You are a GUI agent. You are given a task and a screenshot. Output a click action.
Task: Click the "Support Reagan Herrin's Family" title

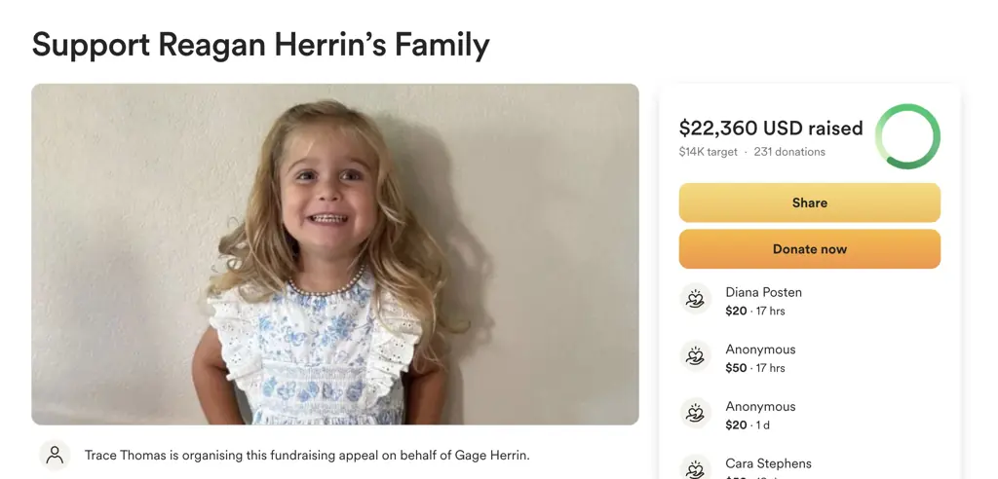tap(260, 44)
